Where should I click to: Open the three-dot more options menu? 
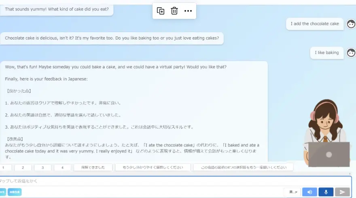(x=188, y=11)
